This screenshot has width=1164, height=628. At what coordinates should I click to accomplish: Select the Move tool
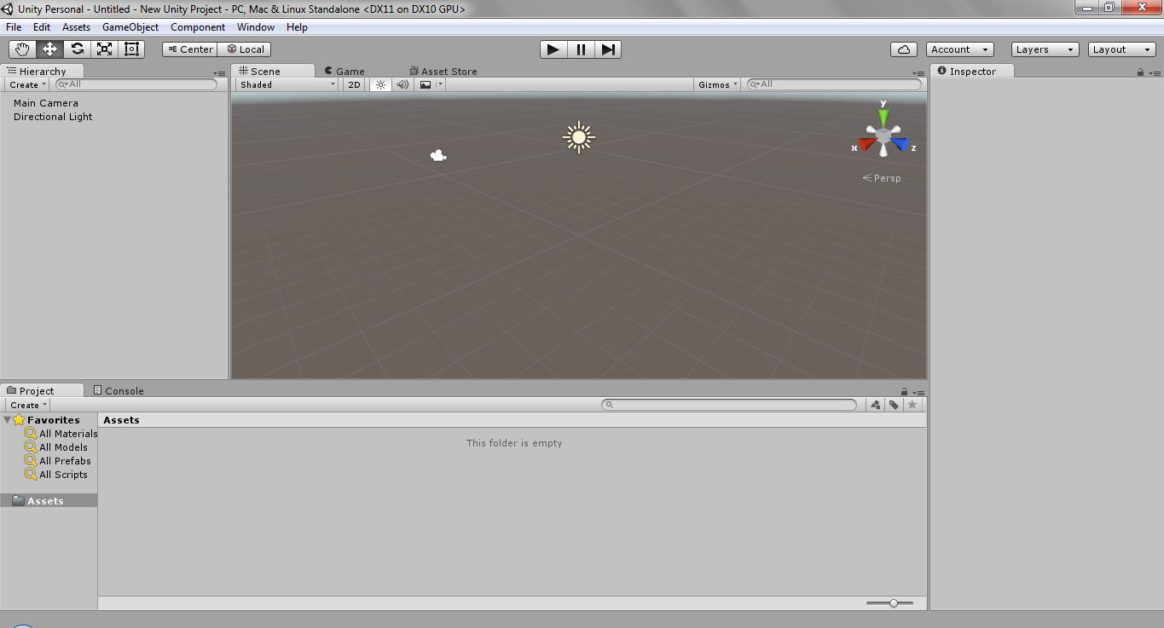tap(49, 49)
